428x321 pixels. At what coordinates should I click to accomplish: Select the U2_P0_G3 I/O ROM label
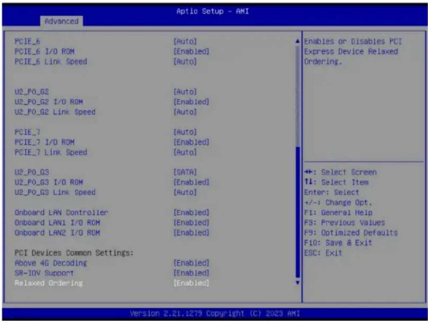point(49,182)
